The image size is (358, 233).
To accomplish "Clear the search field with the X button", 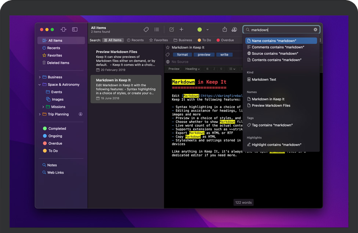I will click(x=315, y=30).
